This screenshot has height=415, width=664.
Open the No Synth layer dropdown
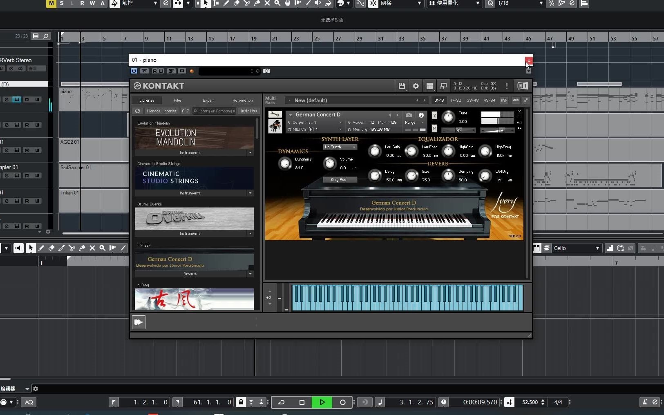tap(340, 147)
